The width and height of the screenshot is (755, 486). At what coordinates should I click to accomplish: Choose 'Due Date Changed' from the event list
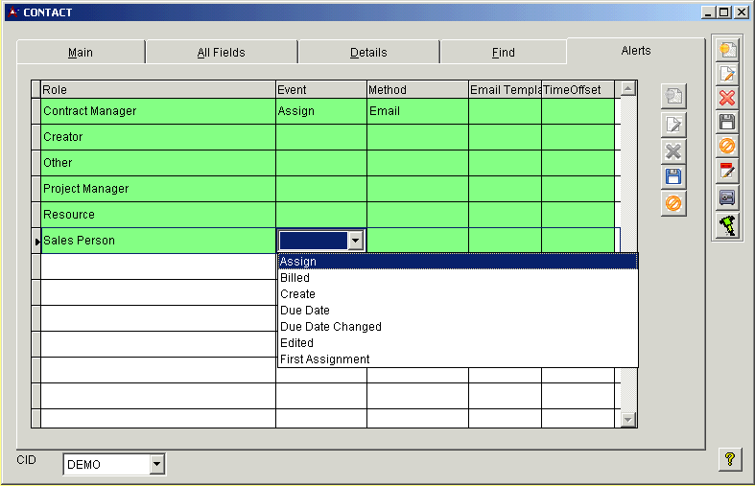coord(331,327)
